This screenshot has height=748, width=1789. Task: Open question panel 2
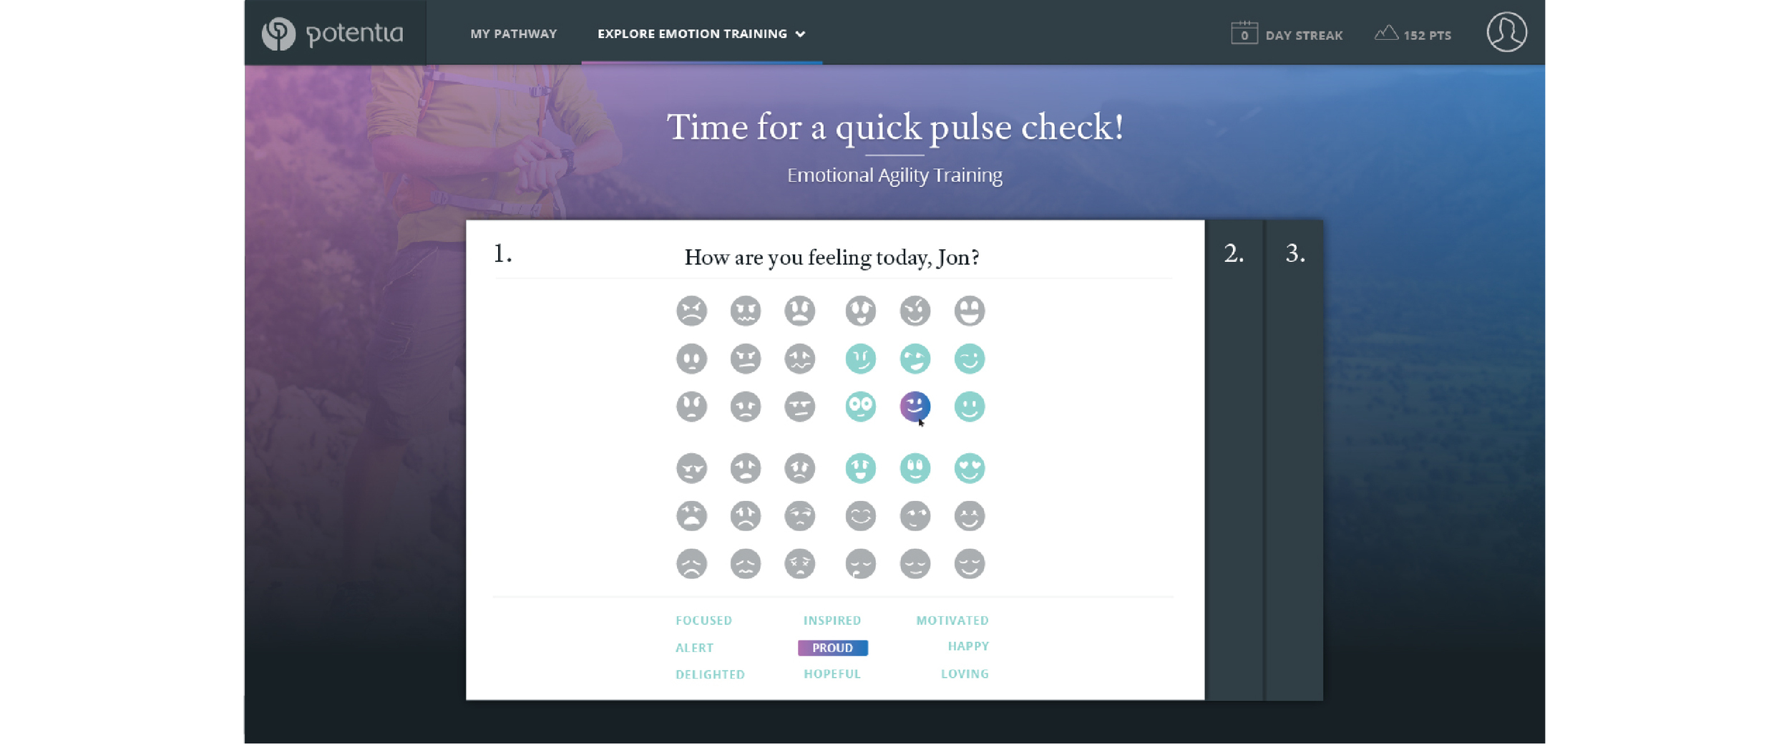tap(1234, 460)
